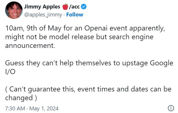This screenshot has width=178, height=113.
Task: Click the word Openai in the tweet
Action: 96,28
